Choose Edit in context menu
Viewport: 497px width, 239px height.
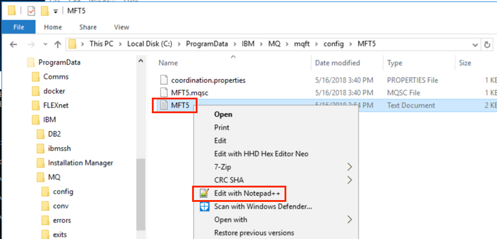tap(220, 141)
